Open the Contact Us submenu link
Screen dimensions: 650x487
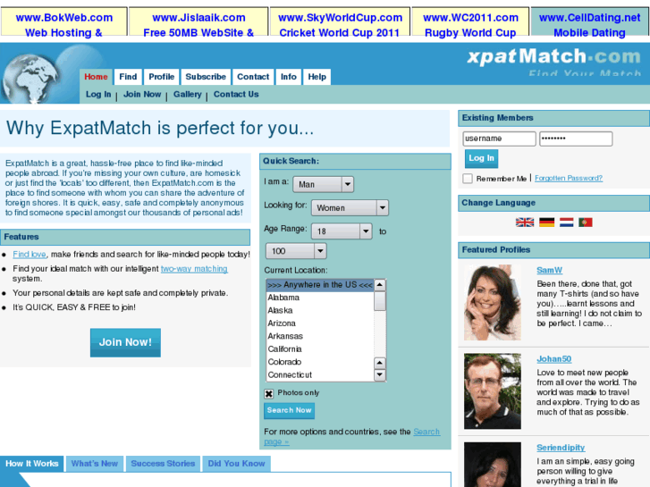[236, 95]
